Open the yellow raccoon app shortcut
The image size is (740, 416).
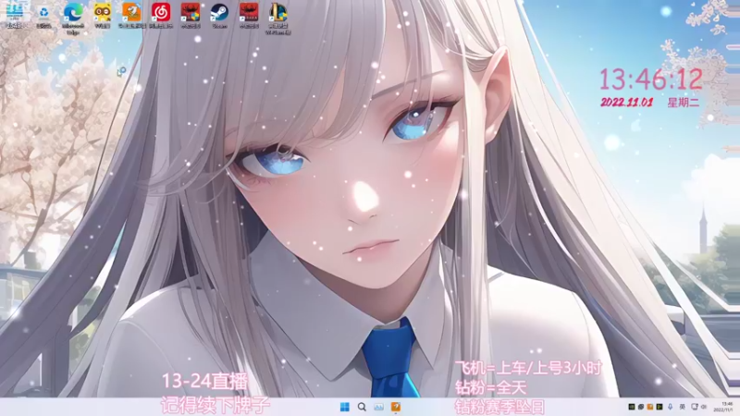pyautogui.click(x=103, y=16)
